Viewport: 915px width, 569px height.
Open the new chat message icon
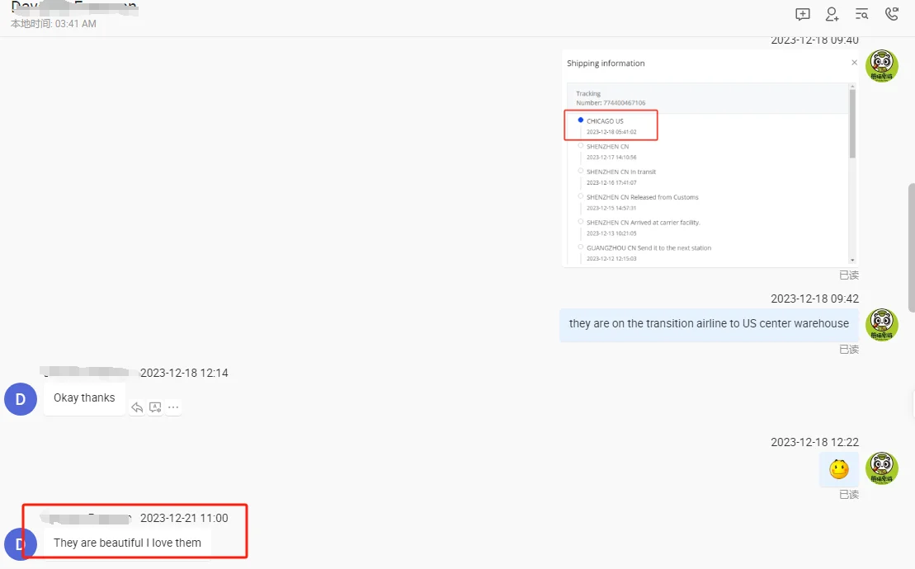tap(802, 14)
